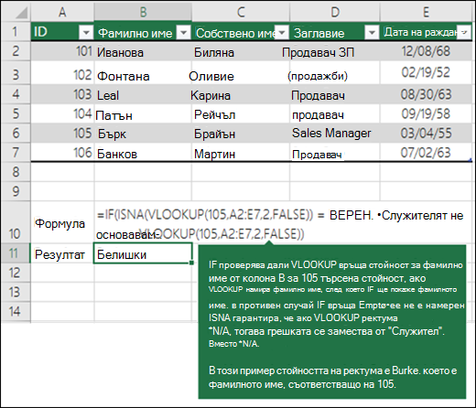The image size is (476, 408).
Task: Click the fill handle on cell B11
Action: (x=191, y=263)
